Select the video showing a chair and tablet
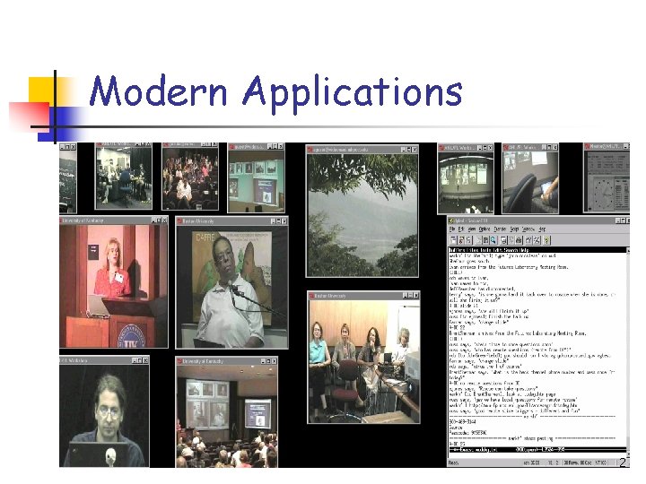 pyautogui.click(x=530, y=182)
